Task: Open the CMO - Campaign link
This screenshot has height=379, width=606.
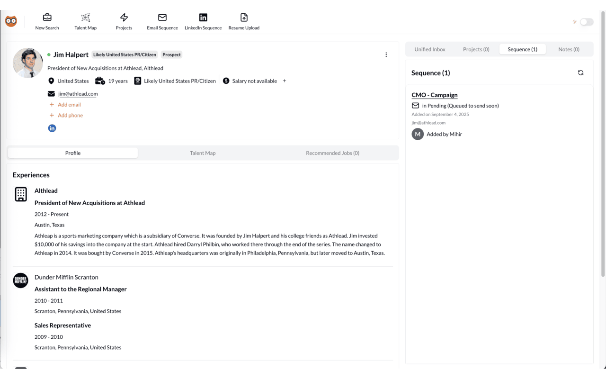Action: click(x=435, y=95)
